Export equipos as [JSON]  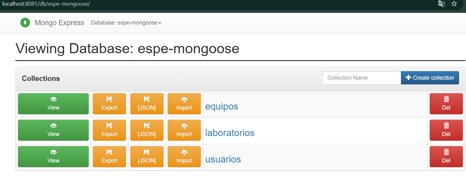(147, 104)
